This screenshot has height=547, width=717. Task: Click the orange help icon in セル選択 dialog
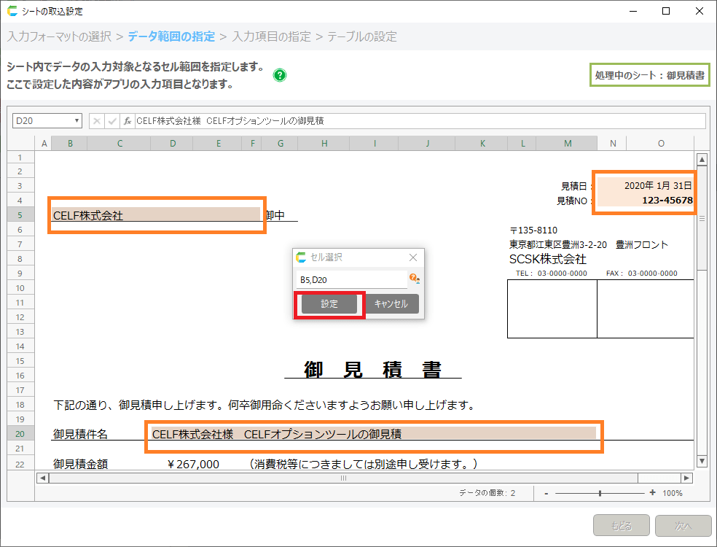point(414,279)
